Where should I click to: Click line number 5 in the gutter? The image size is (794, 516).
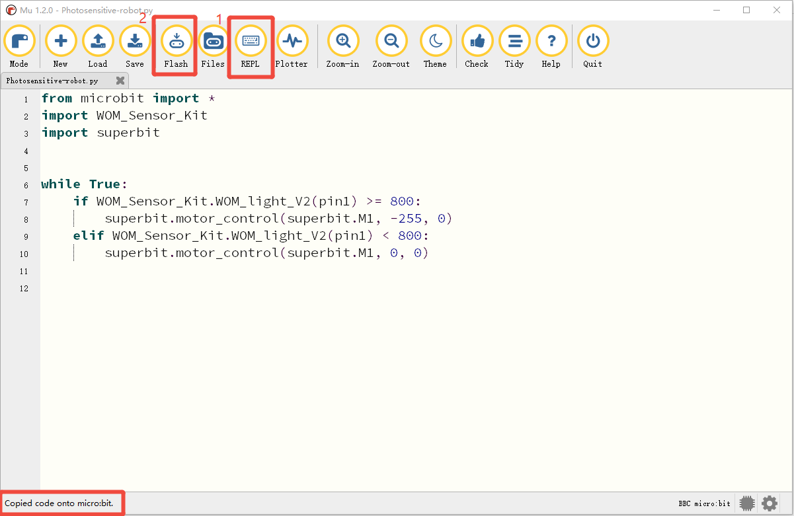(26, 168)
